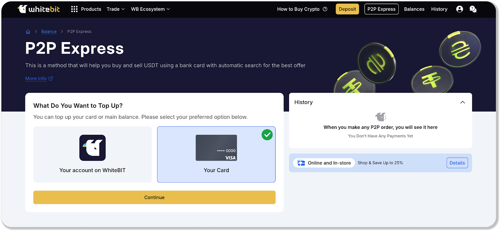Open the user profile icon

click(459, 9)
